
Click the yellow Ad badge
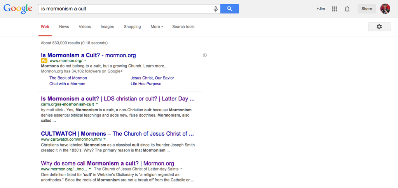coord(44,61)
